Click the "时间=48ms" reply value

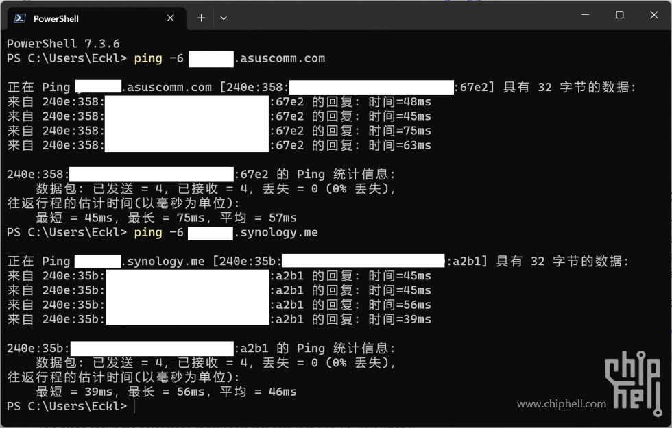click(400, 102)
